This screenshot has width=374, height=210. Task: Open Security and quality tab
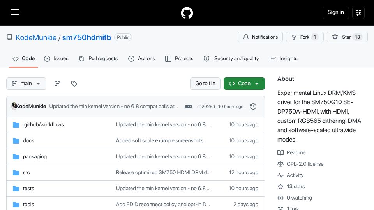click(x=231, y=59)
